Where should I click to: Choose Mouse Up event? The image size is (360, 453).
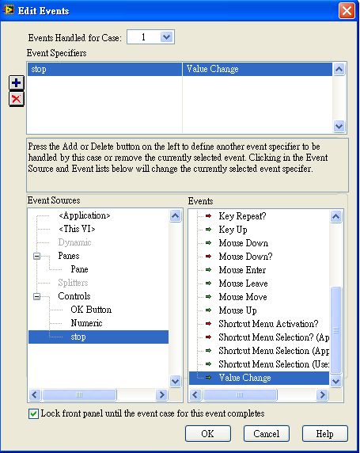click(x=237, y=310)
